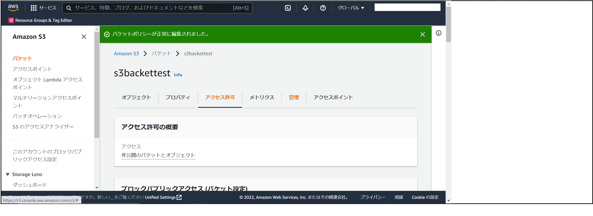This screenshot has height=216, width=593.
Task: Open the info panel icon at right
Action: (x=438, y=33)
